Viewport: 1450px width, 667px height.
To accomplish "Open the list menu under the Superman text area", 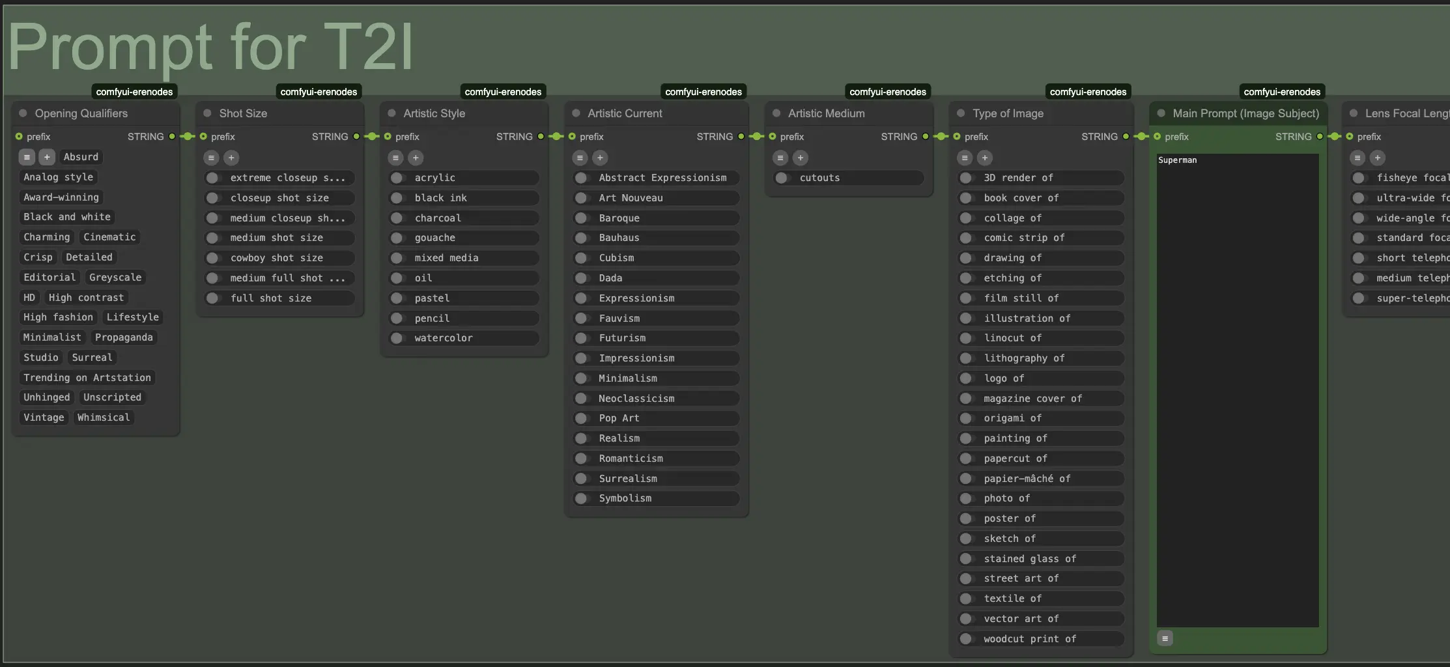I will 1165,638.
